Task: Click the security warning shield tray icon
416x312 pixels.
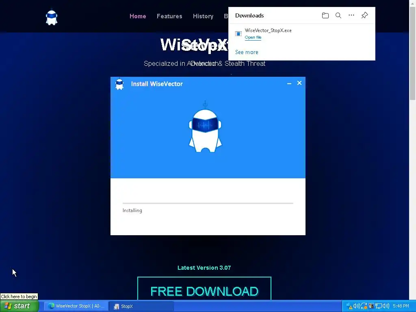Action: (350, 306)
